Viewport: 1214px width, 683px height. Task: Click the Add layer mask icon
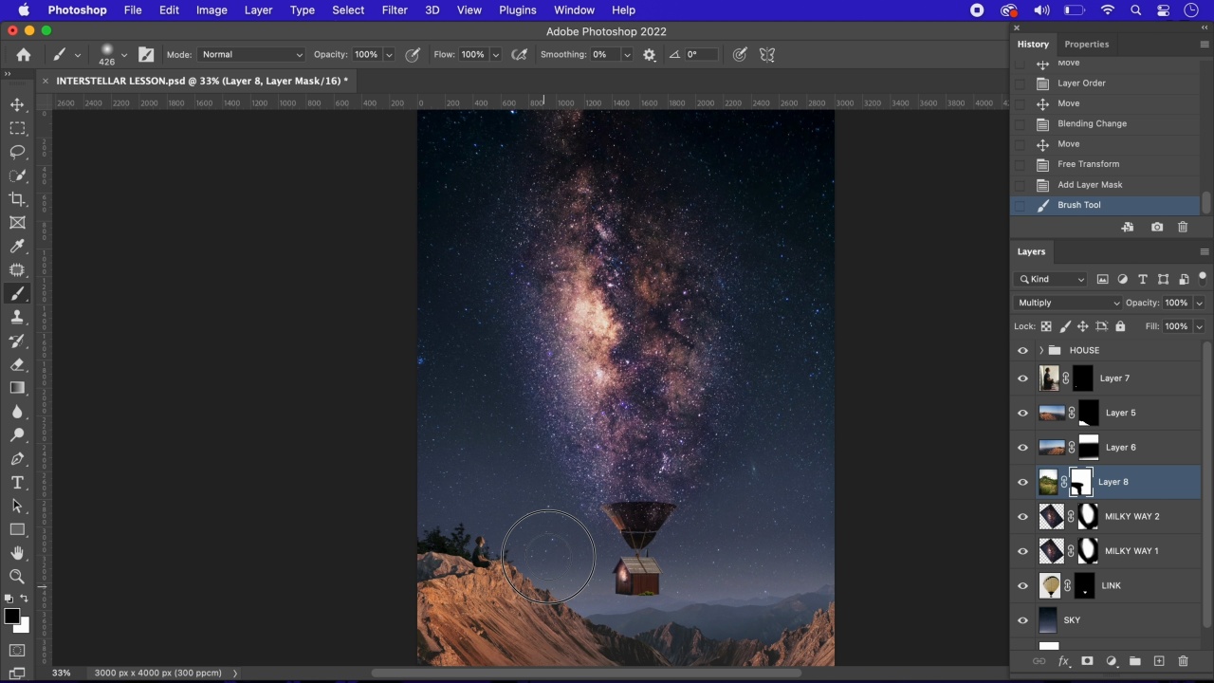point(1087,661)
